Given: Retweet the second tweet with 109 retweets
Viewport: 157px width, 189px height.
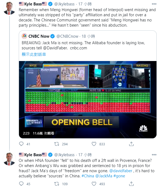Looking at the screenshot, I should (x=56, y=184).
